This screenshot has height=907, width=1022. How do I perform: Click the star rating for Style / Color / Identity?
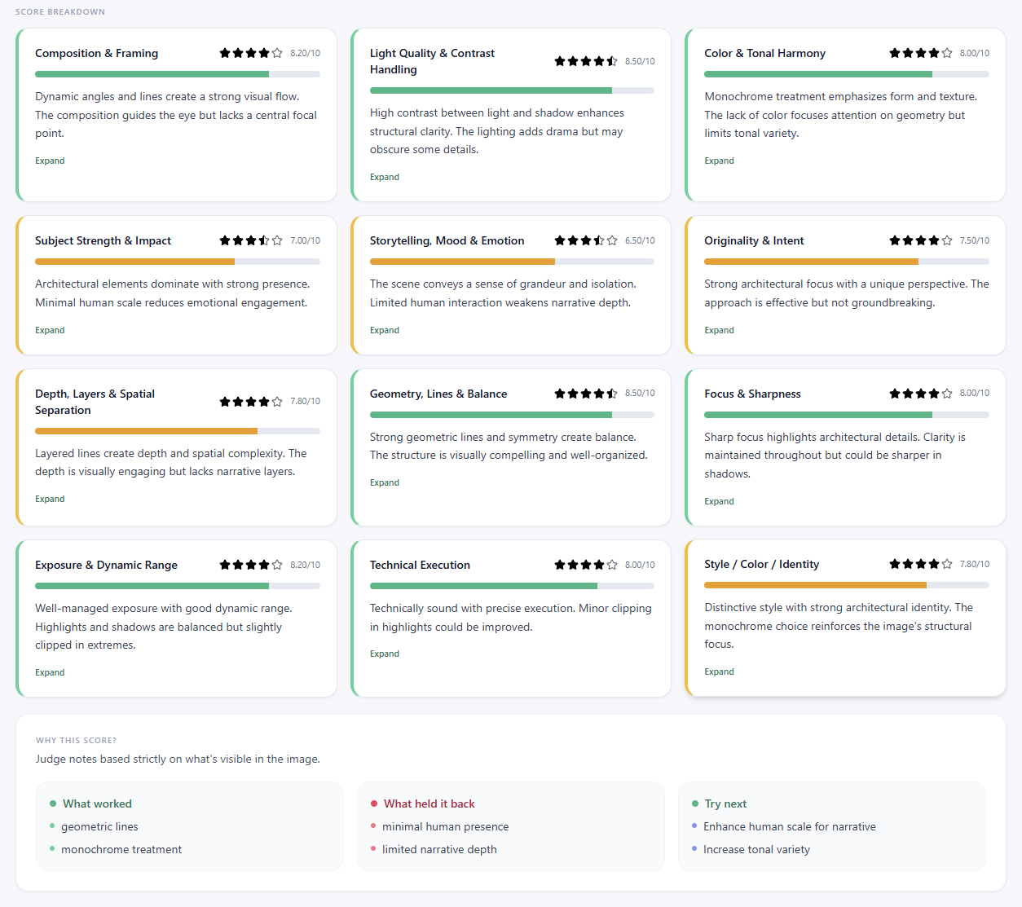coord(921,564)
